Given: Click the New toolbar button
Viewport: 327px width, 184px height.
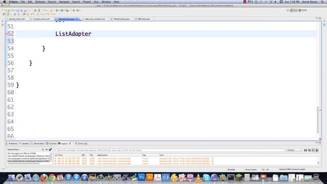Looking at the screenshot, I should point(4,10).
